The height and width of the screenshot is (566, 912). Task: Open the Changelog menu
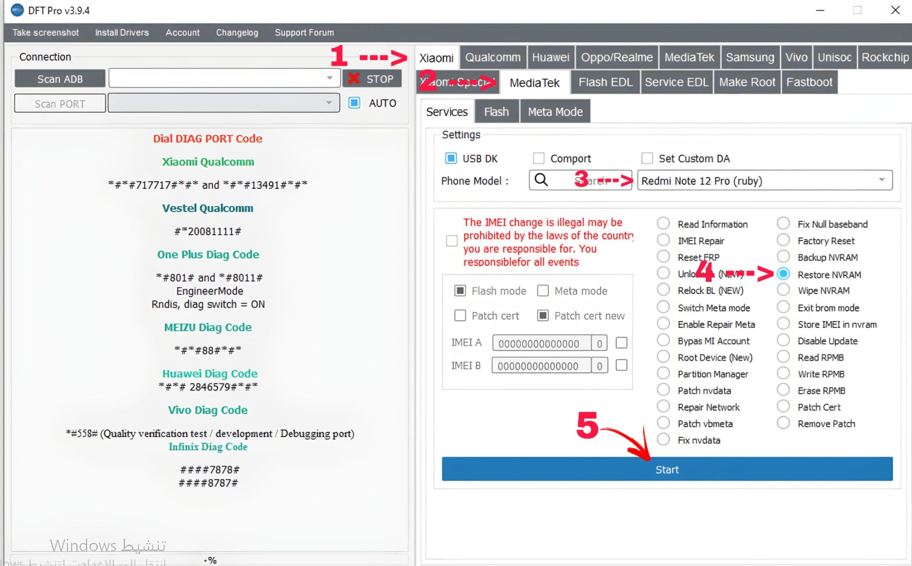(237, 32)
